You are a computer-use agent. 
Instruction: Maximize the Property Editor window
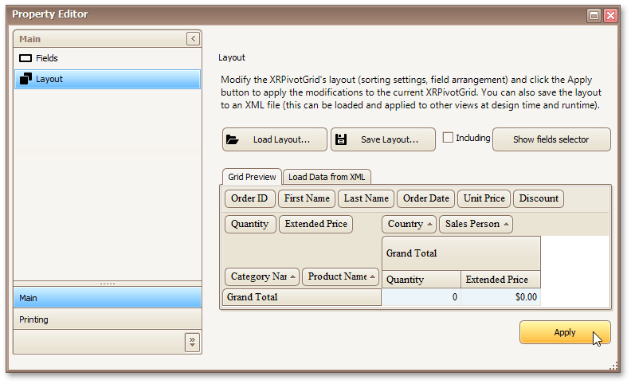pyautogui.click(x=594, y=16)
